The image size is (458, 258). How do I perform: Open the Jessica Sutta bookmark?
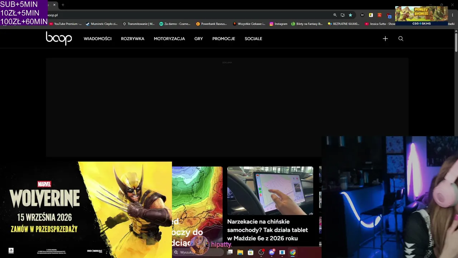pos(380,24)
